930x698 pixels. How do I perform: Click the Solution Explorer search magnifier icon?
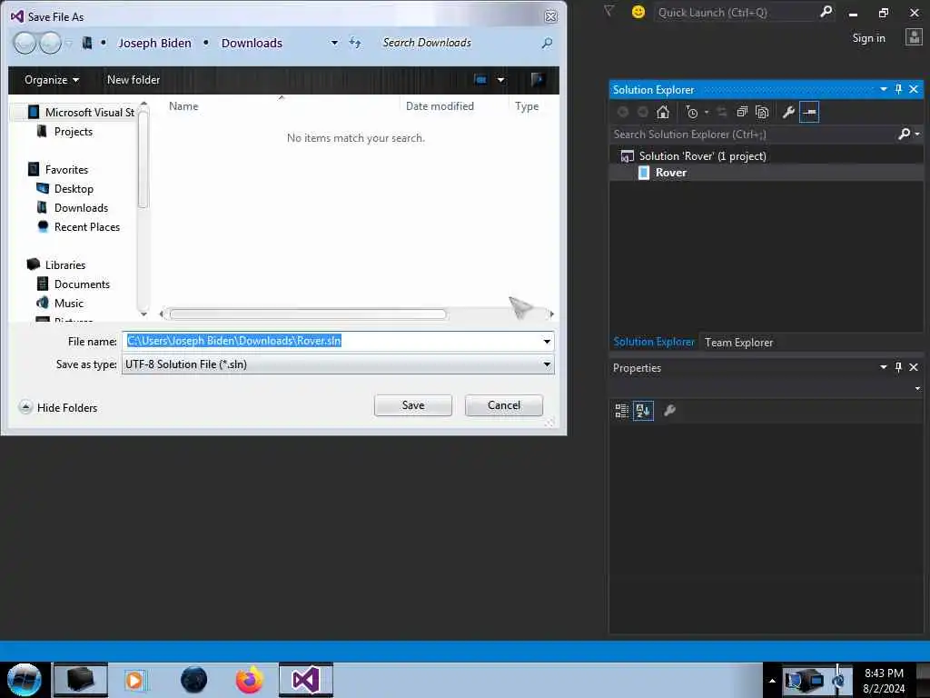pos(904,135)
